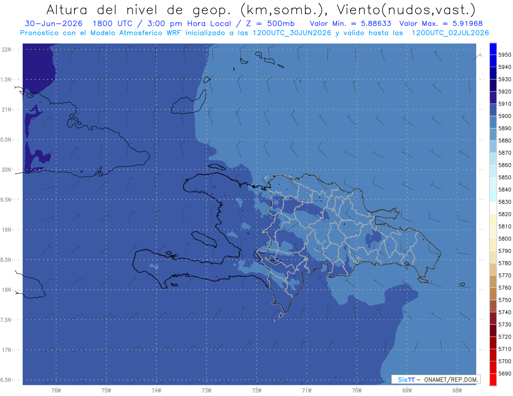The height and width of the screenshot is (396, 513).
Task: Click the 5760 value on the color scale
Action: pyautogui.click(x=505, y=287)
